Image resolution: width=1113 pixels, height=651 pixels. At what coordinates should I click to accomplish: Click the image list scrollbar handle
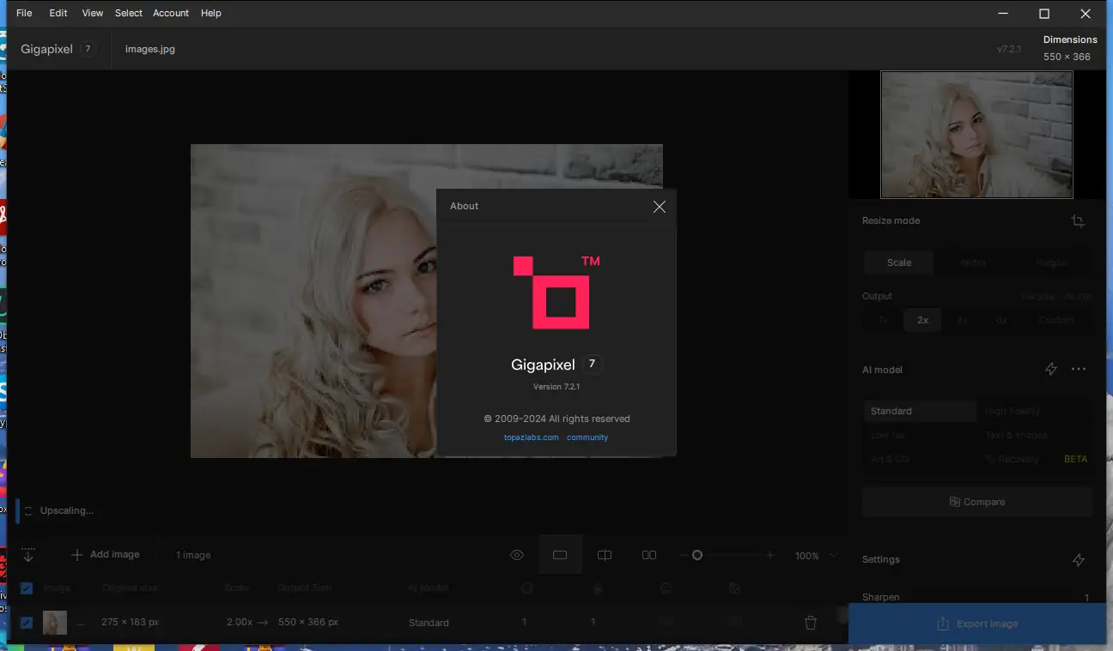point(842,614)
